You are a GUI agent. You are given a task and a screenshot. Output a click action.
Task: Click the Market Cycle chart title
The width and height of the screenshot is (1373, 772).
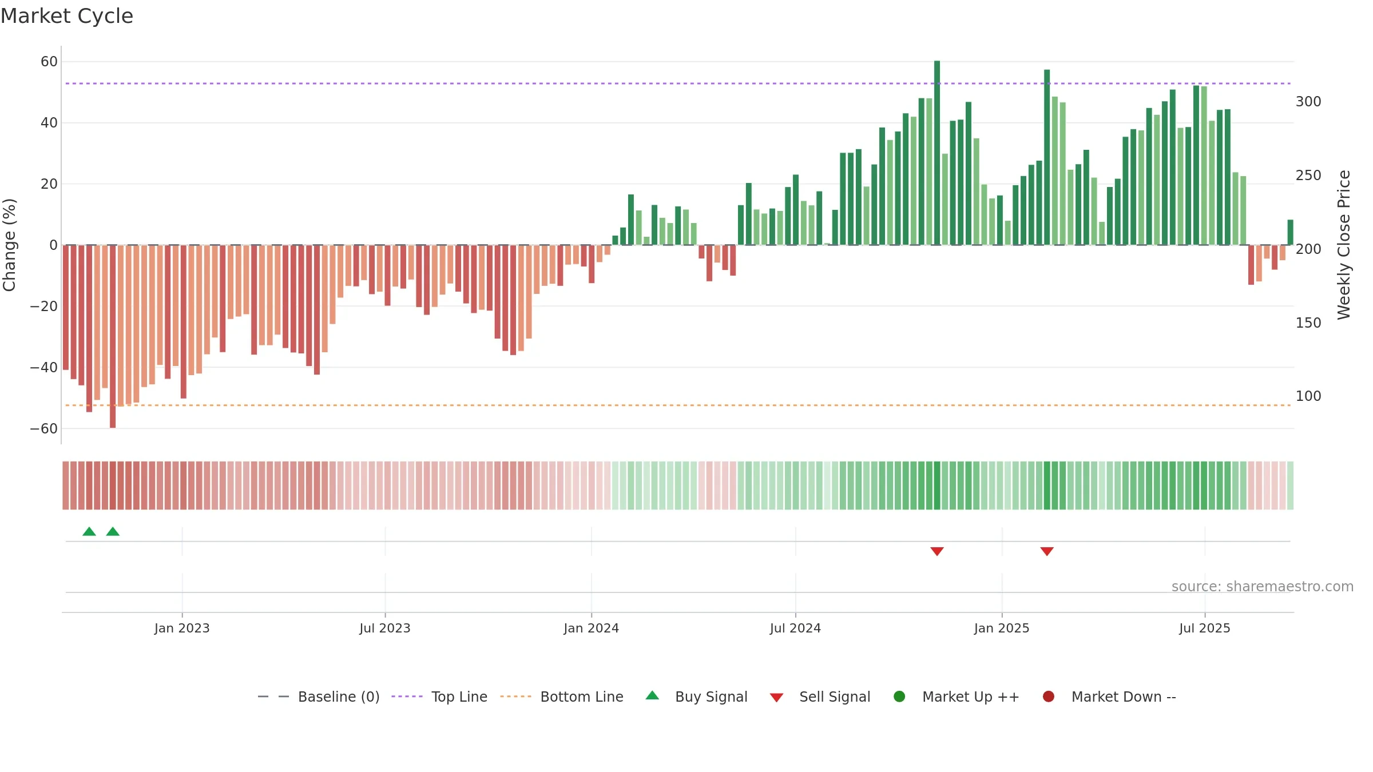(67, 16)
